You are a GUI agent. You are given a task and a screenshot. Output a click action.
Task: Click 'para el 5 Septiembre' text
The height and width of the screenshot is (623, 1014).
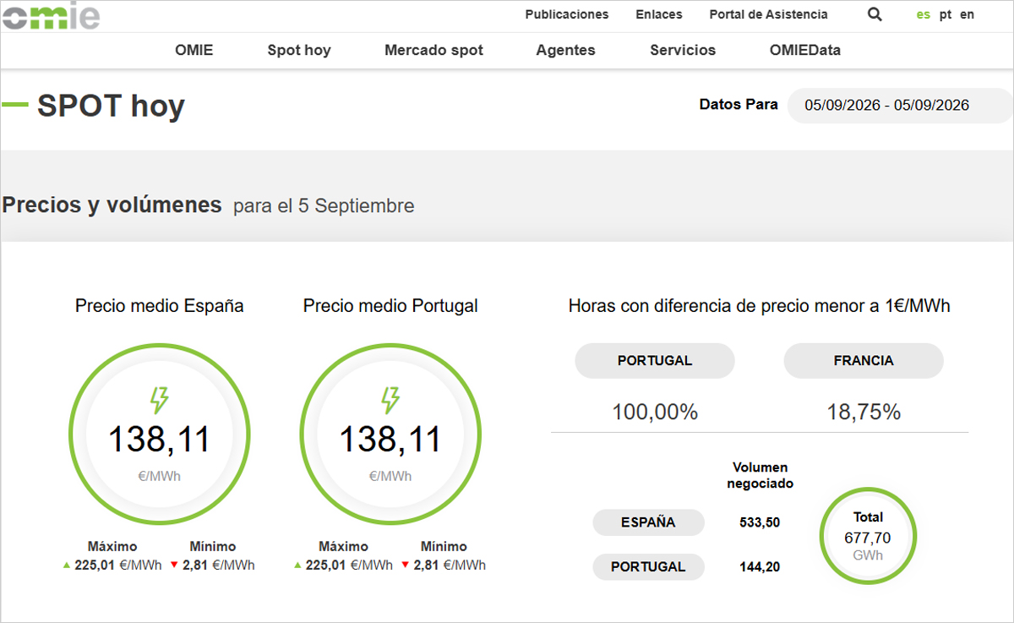pyautogui.click(x=324, y=206)
